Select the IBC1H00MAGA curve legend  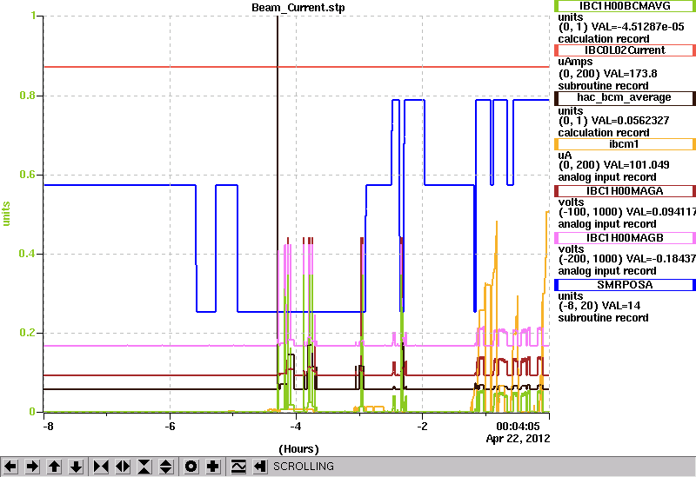625,191
